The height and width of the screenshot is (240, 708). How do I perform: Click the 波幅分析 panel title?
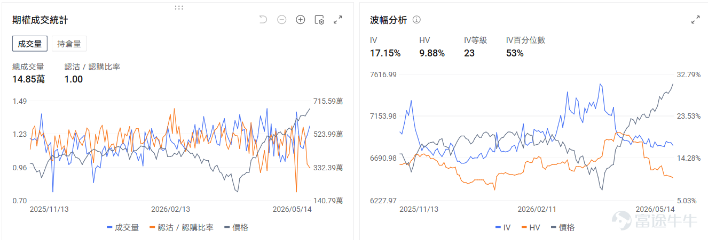point(389,20)
